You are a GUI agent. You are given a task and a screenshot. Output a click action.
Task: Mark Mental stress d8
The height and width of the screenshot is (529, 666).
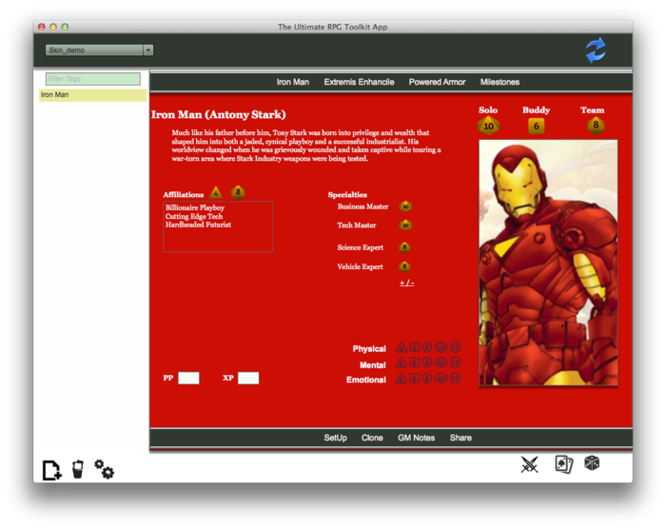coord(427,362)
